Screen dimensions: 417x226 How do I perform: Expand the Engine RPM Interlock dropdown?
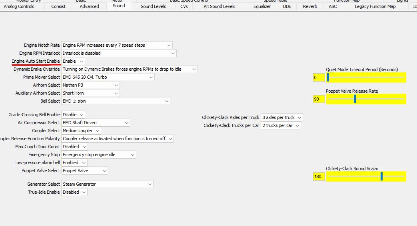(x=119, y=53)
